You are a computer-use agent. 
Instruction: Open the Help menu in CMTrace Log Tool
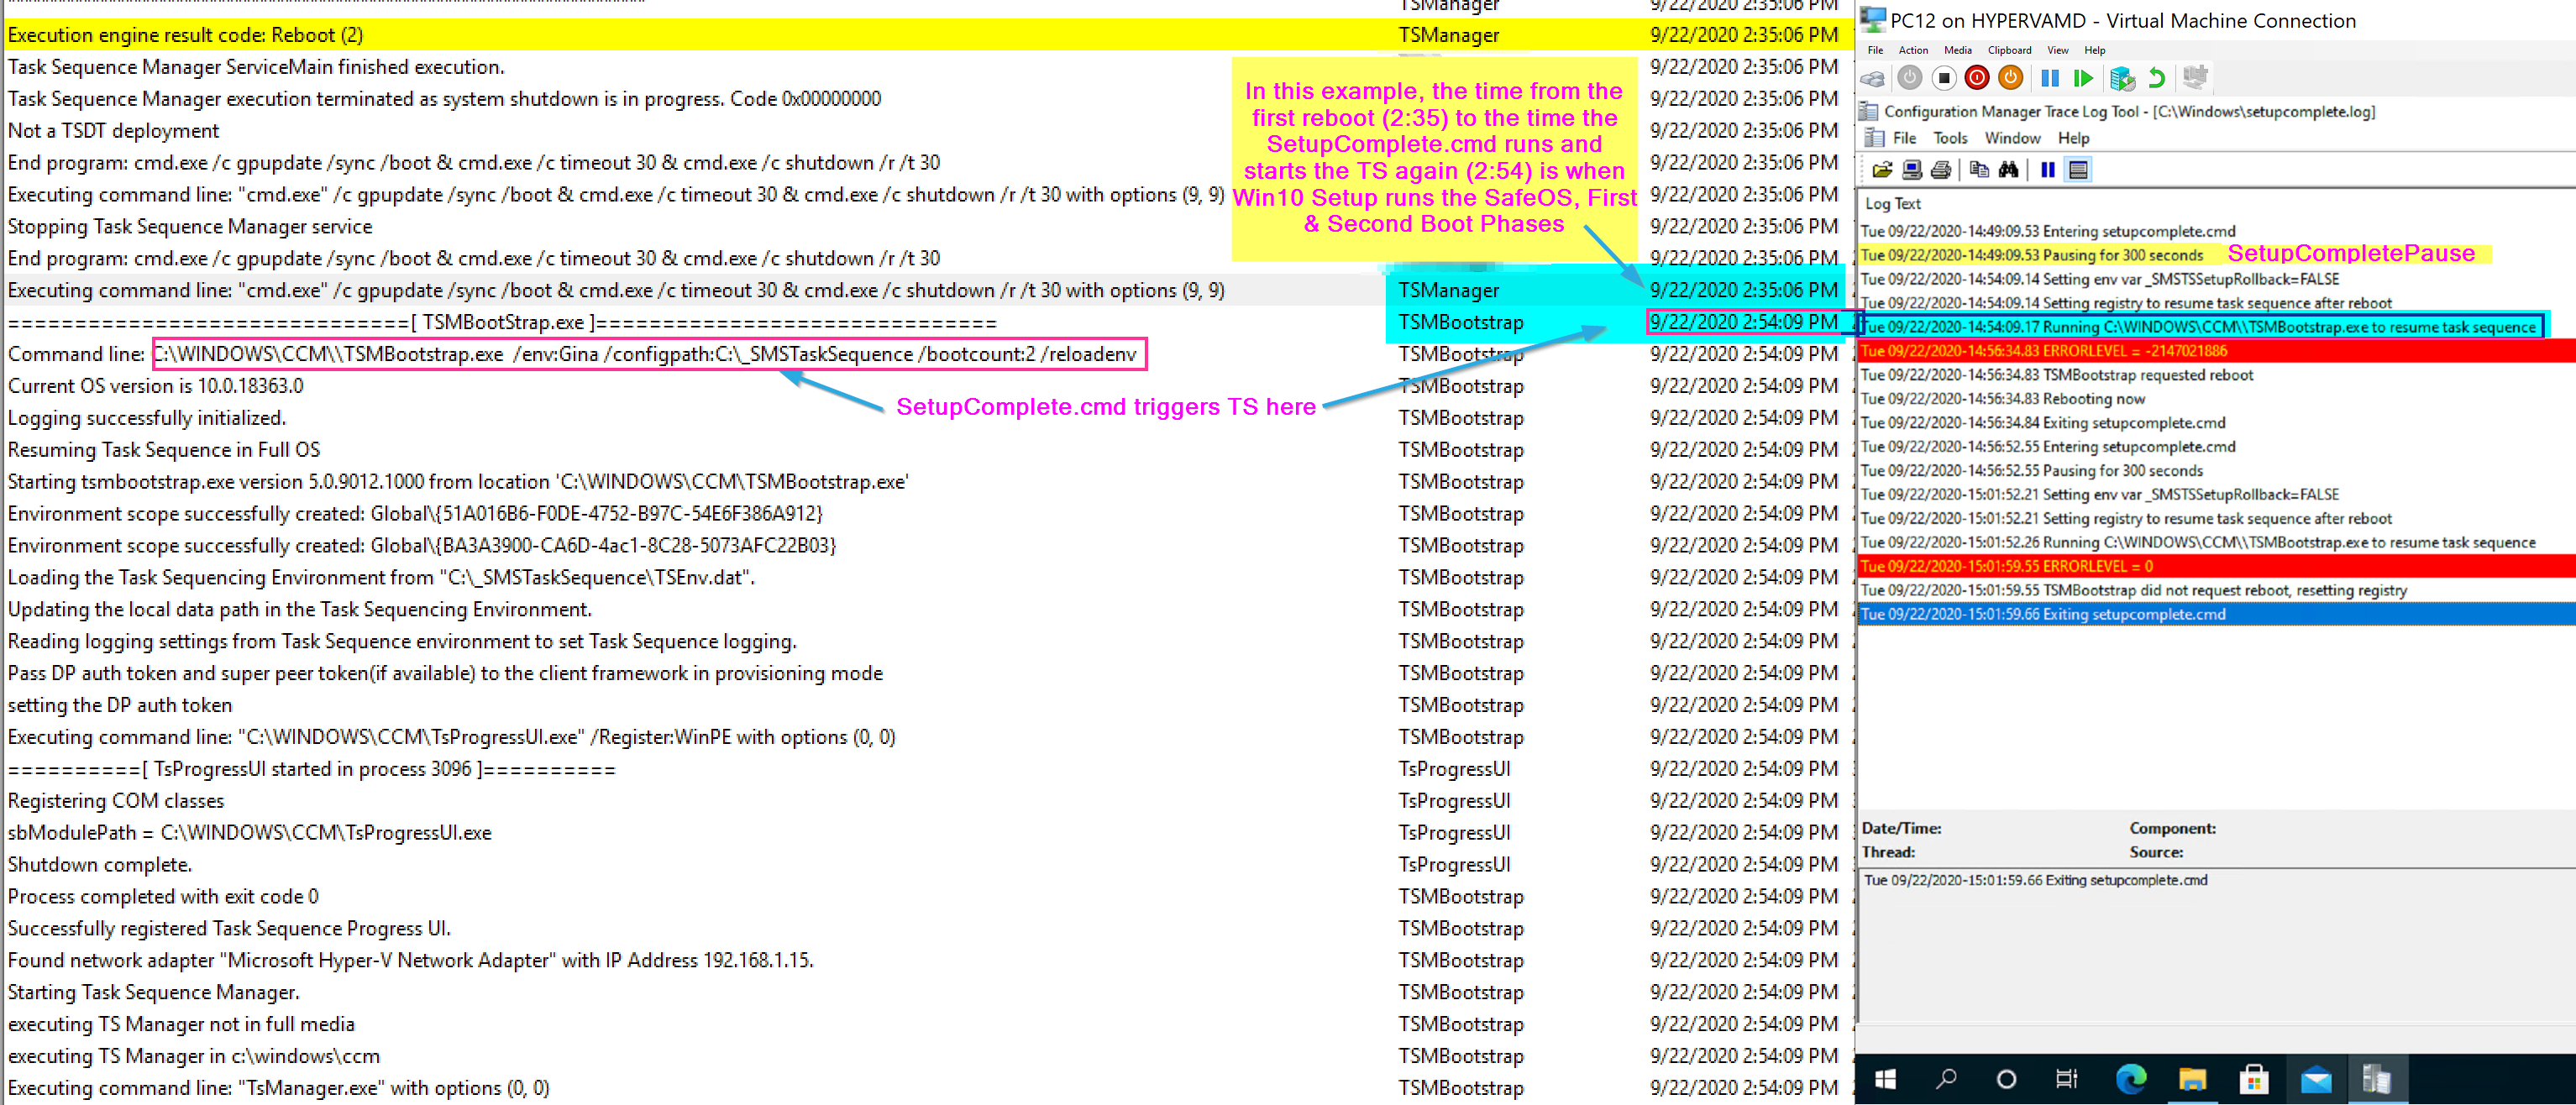[2073, 138]
